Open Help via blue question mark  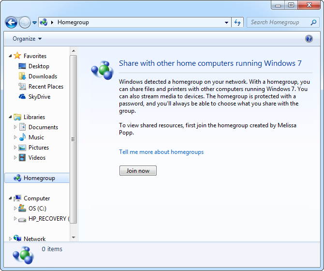309,39
